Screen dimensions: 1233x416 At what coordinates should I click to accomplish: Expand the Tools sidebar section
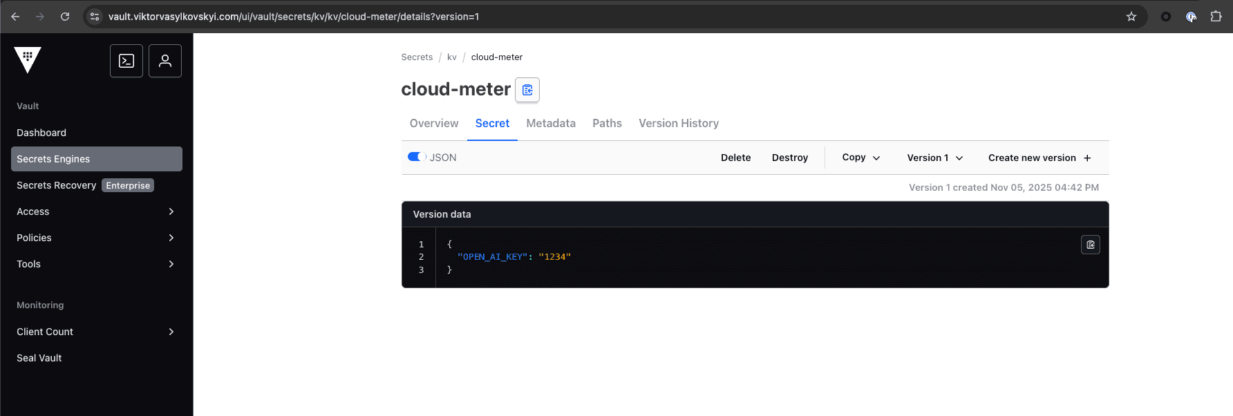(97, 264)
